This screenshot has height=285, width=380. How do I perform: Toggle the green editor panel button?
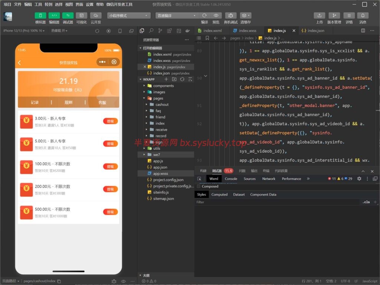54,16
